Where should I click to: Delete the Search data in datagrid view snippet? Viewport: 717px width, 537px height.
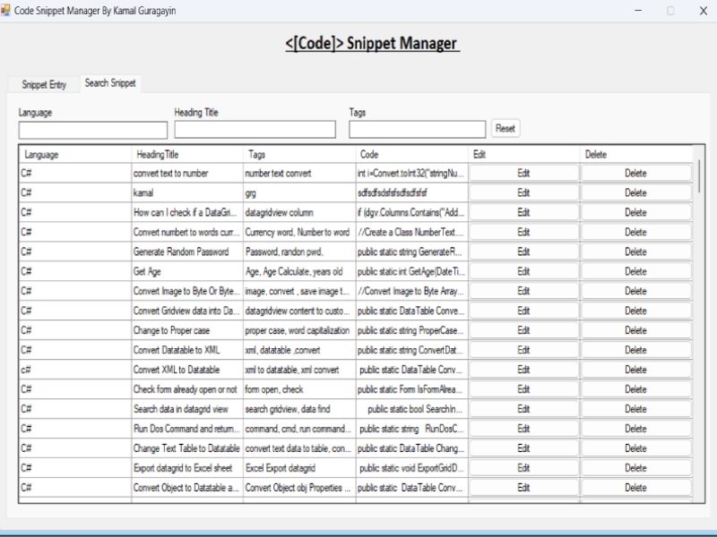pyautogui.click(x=635, y=409)
